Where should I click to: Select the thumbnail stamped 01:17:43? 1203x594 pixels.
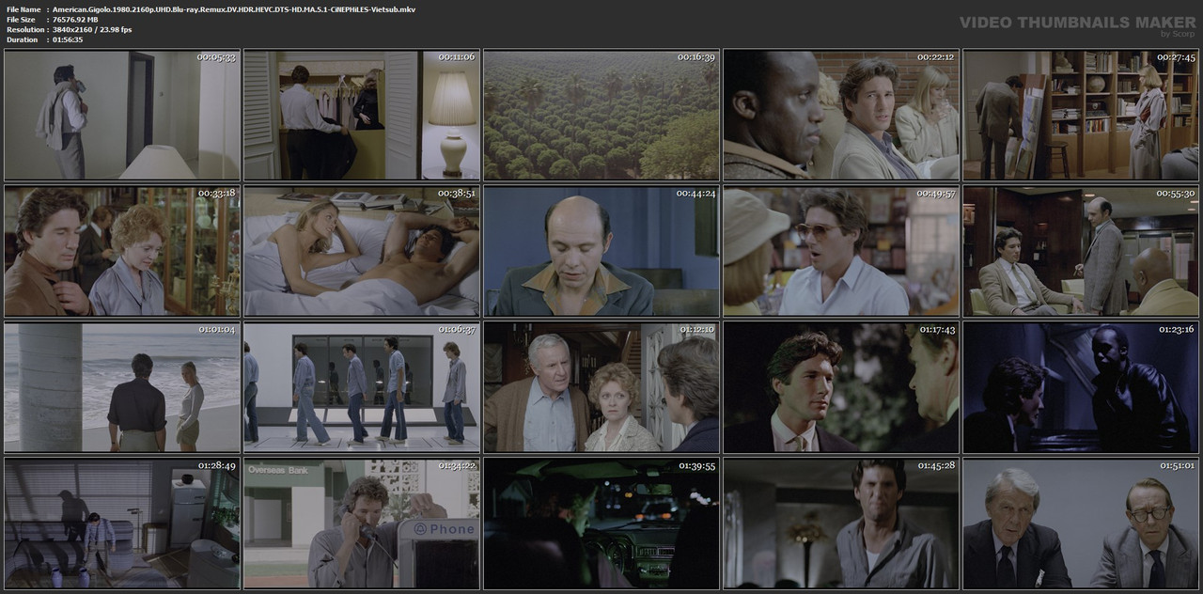point(841,387)
